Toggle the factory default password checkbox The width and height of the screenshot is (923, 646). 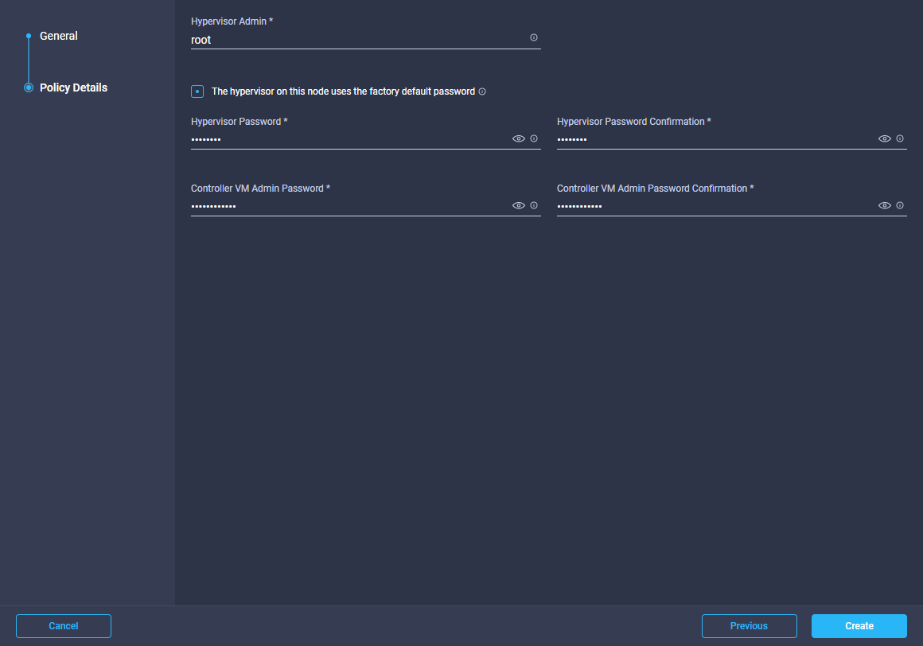tap(197, 91)
